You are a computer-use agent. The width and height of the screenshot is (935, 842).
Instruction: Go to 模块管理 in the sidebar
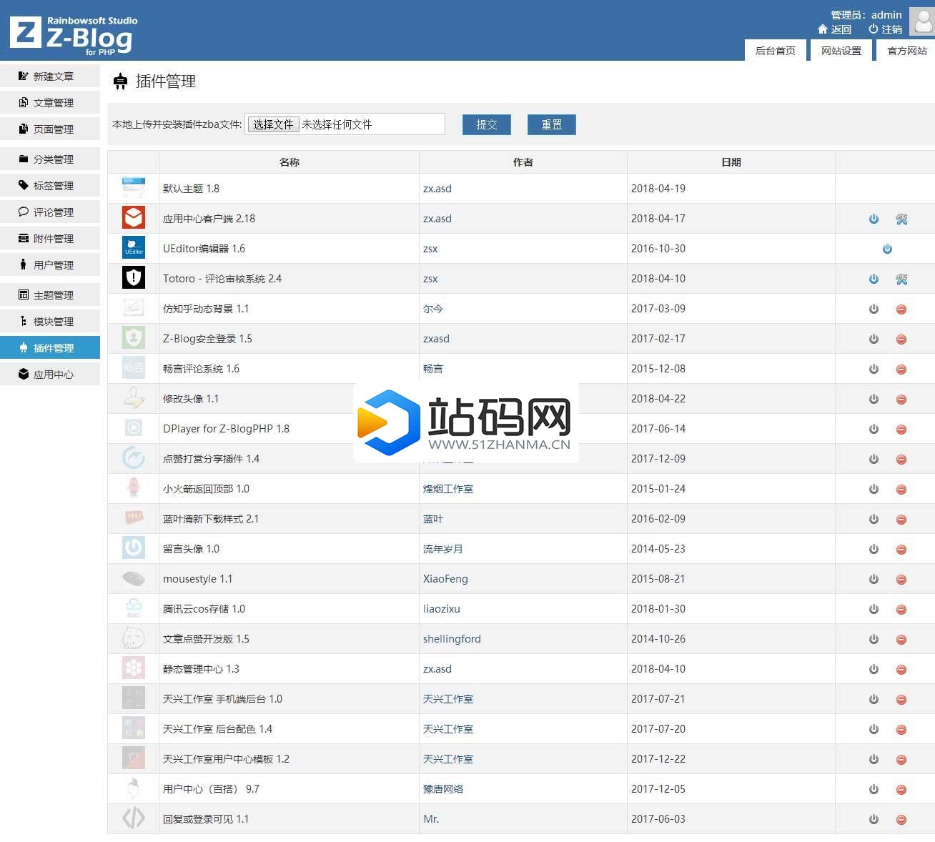click(x=50, y=322)
